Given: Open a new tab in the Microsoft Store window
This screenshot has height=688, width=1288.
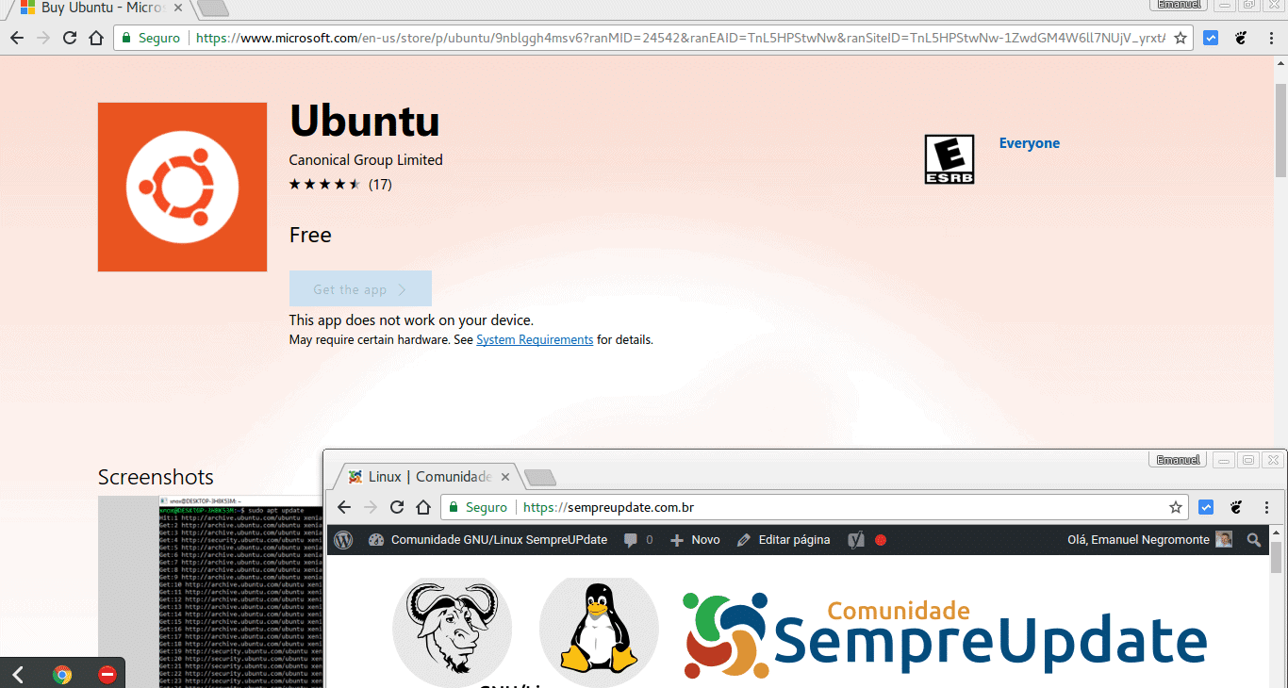Looking at the screenshot, I should [x=214, y=8].
